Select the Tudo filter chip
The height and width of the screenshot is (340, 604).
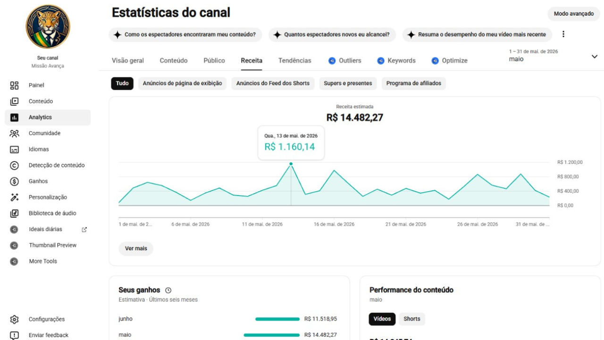click(x=122, y=84)
